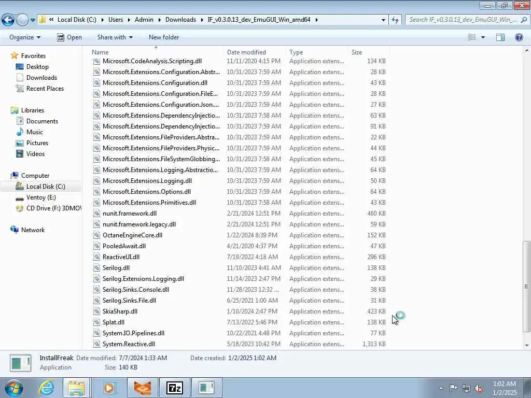Click the vertical scrollbar thumb
This screenshot has width=531, height=398.
[526, 286]
